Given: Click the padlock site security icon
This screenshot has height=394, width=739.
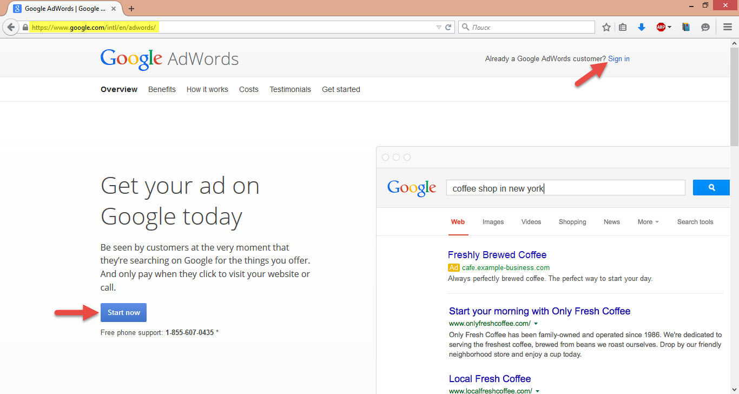Looking at the screenshot, I should coord(25,27).
